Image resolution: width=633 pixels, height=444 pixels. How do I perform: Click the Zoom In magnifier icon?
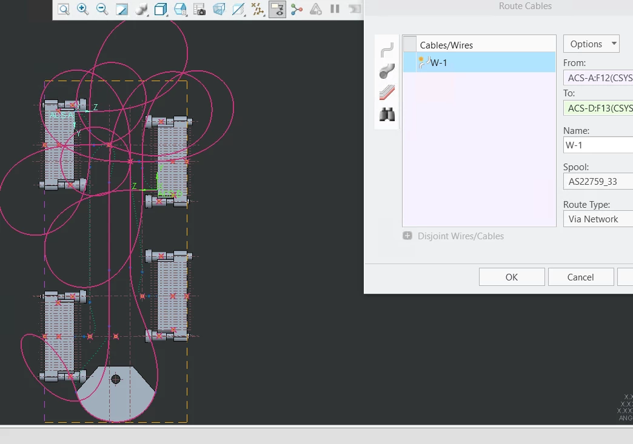tap(82, 9)
